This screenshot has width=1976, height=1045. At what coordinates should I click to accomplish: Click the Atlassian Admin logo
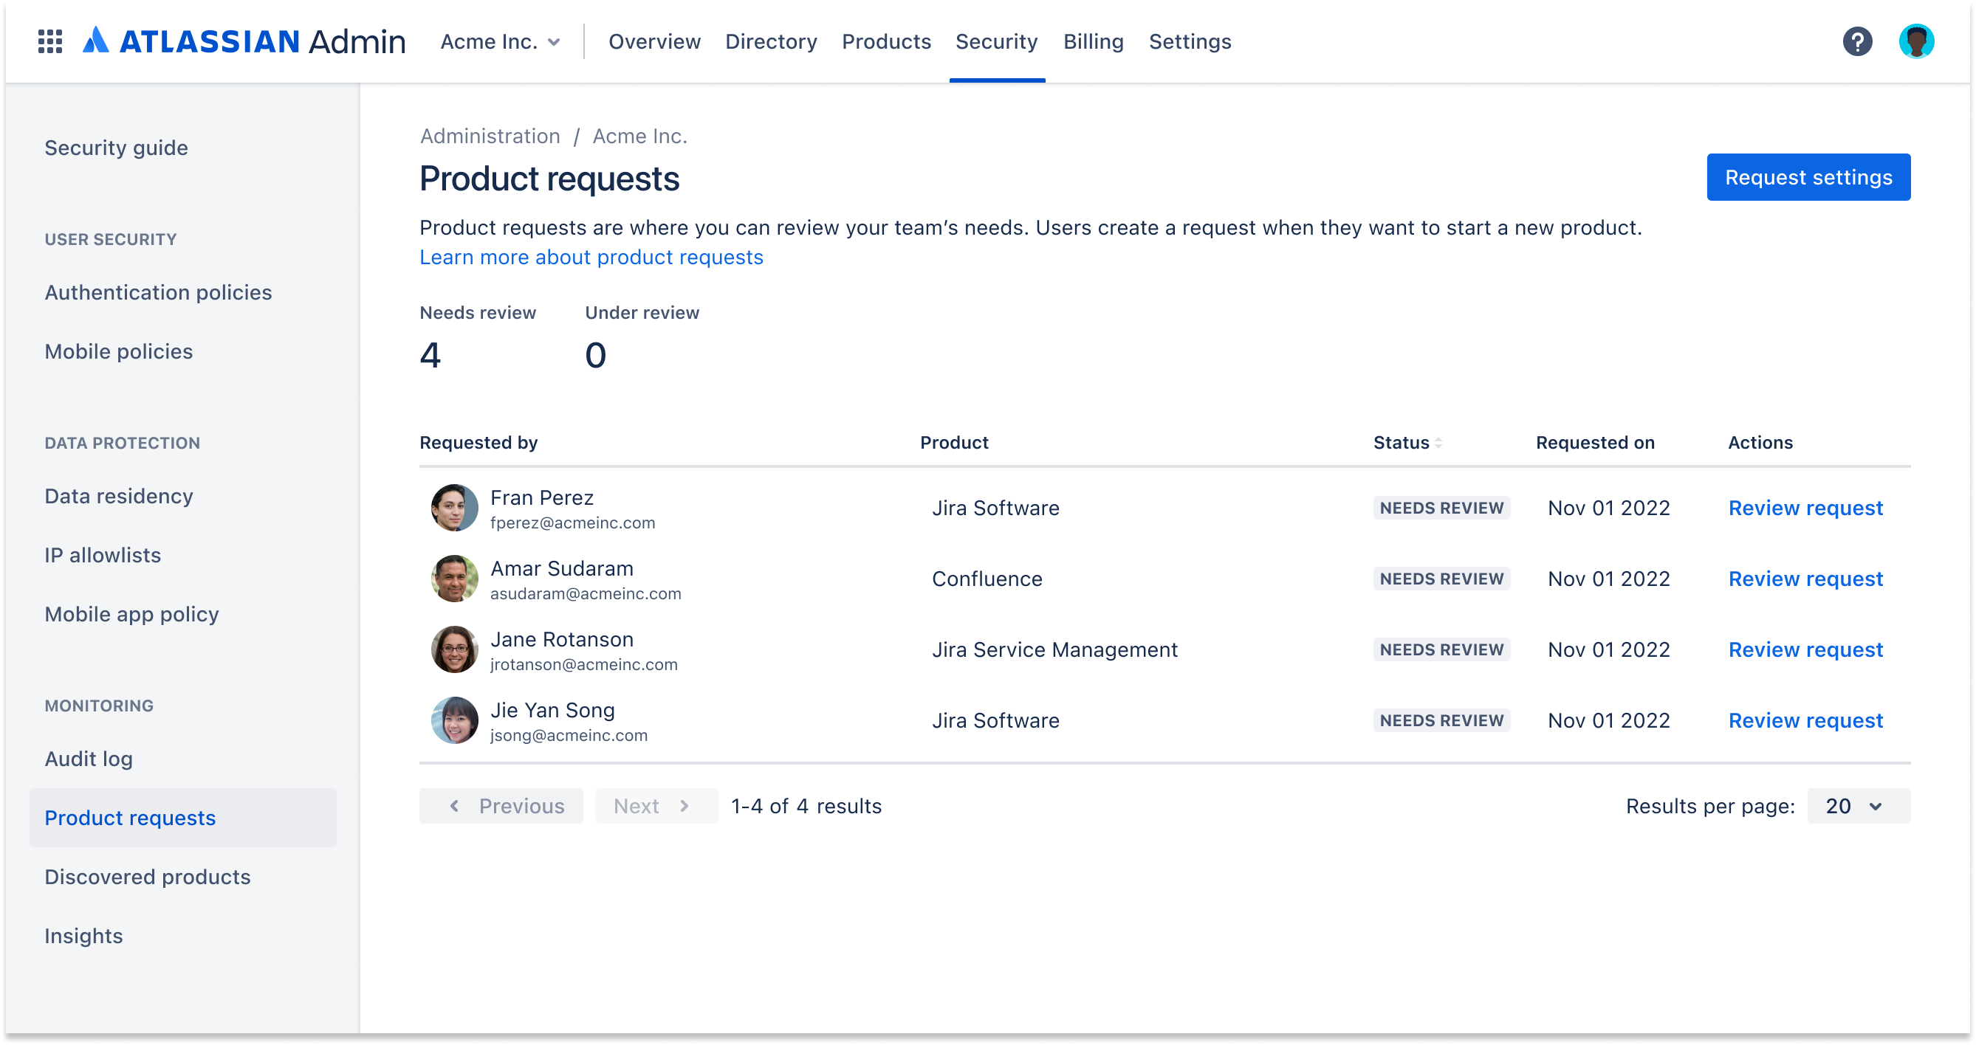click(x=244, y=41)
